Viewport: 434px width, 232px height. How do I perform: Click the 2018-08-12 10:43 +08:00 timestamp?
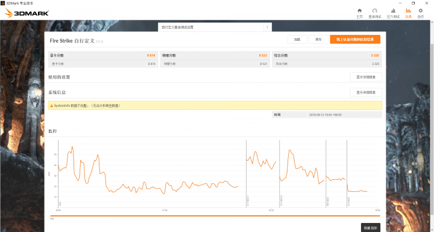click(325, 115)
